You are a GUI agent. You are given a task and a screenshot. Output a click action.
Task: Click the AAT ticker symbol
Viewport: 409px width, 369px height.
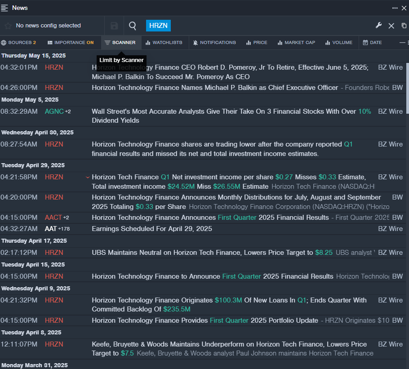click(51, 229)
